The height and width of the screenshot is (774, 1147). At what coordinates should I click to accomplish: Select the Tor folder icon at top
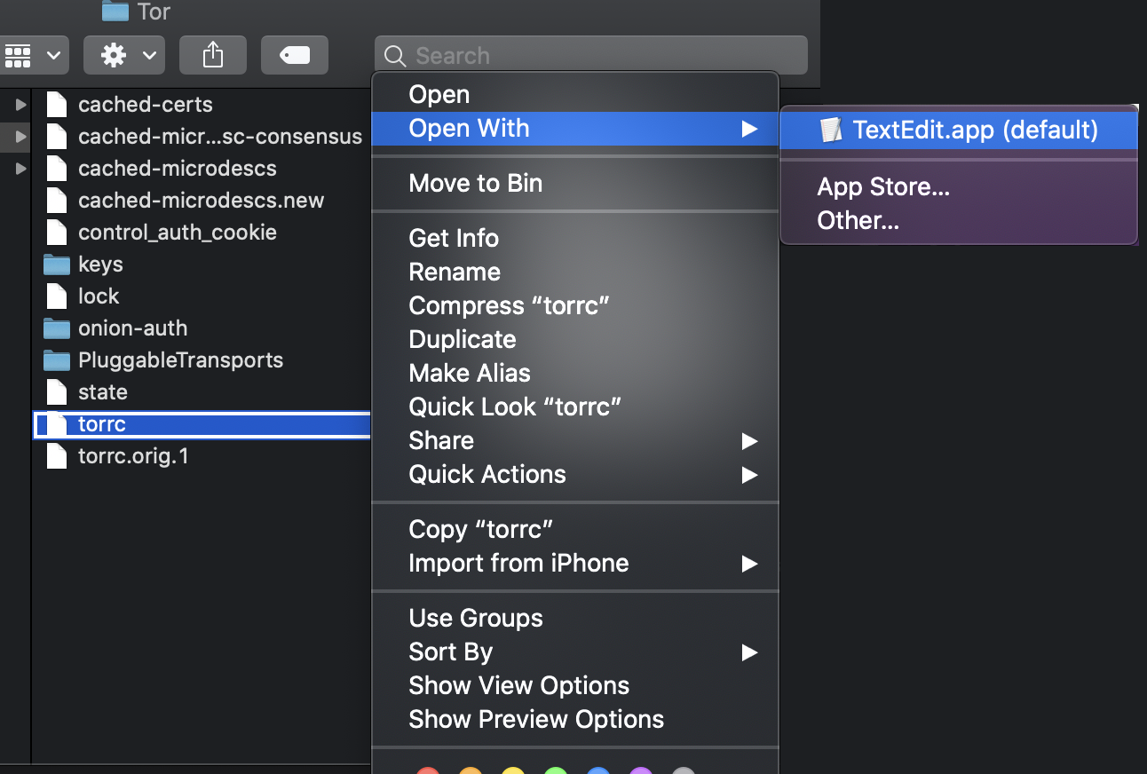[x=115, y=12]
